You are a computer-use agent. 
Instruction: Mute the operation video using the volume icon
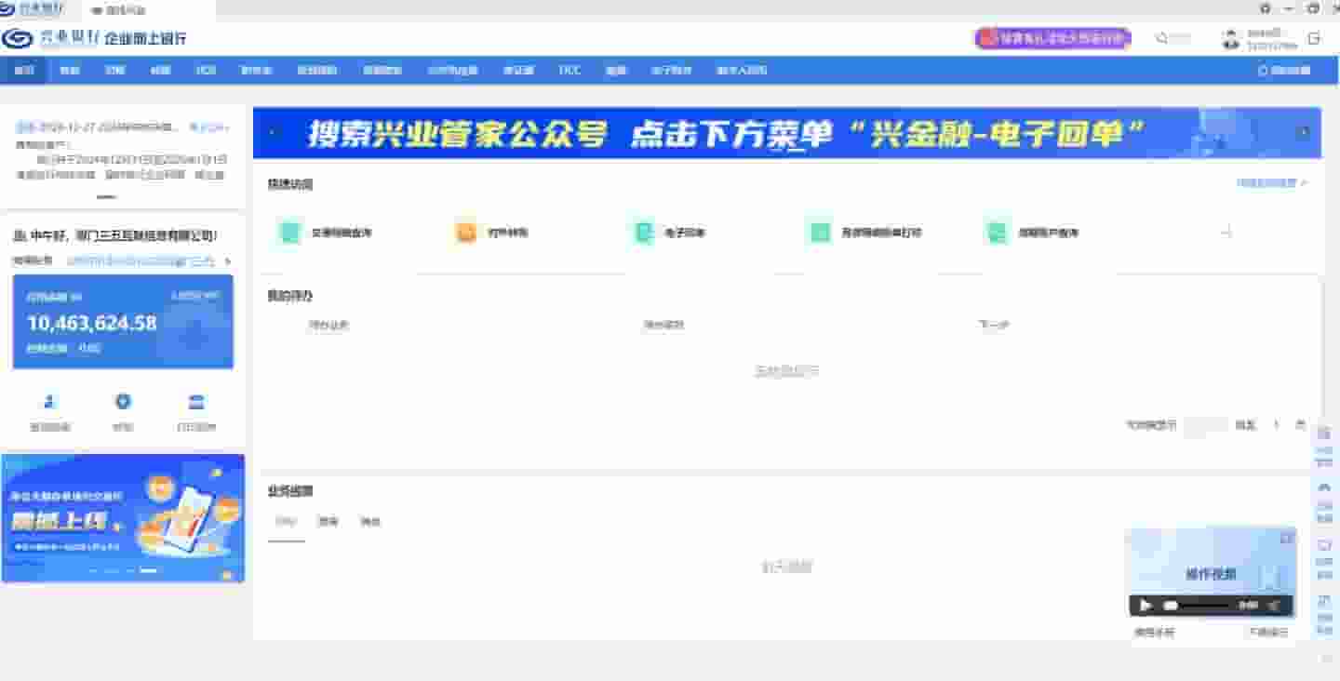[1274, 606]
